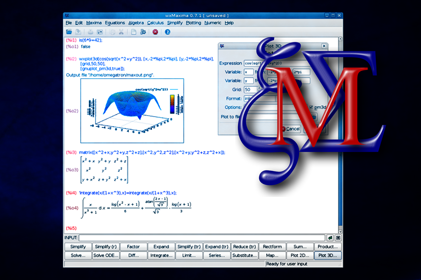Click the Sum... button
This screenshot has width=421, height=280.
(x=300, y=247)
